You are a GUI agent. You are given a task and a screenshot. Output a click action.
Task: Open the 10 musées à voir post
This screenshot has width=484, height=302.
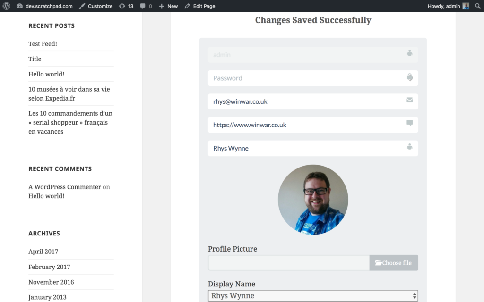[69, 94]
